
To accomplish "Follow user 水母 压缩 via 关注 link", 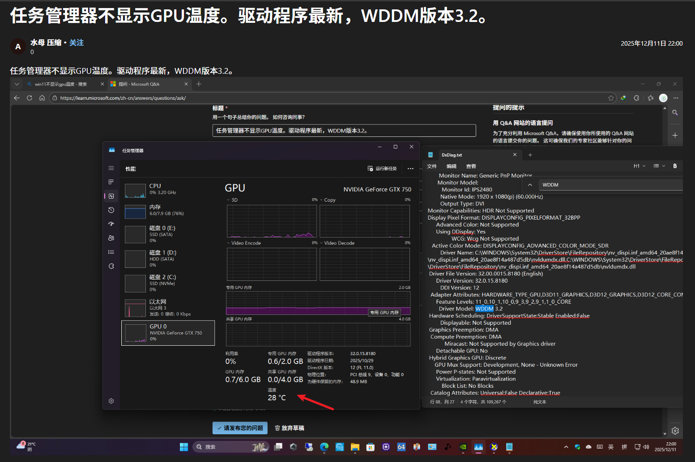I will point(77,42).
